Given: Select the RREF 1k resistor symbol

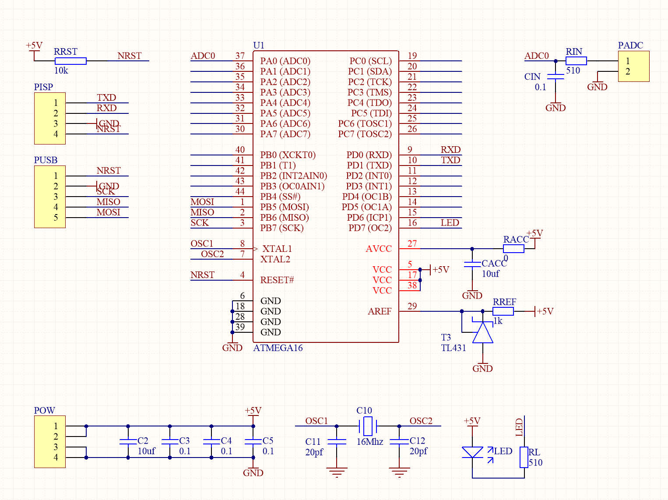Looking at the screenshot, I should pyautogui.click(x=503, y=311).
